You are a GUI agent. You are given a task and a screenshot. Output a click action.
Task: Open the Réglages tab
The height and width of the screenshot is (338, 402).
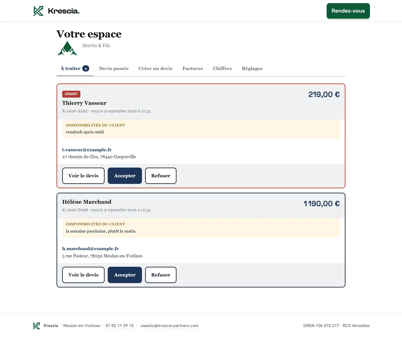click(252, 69)
